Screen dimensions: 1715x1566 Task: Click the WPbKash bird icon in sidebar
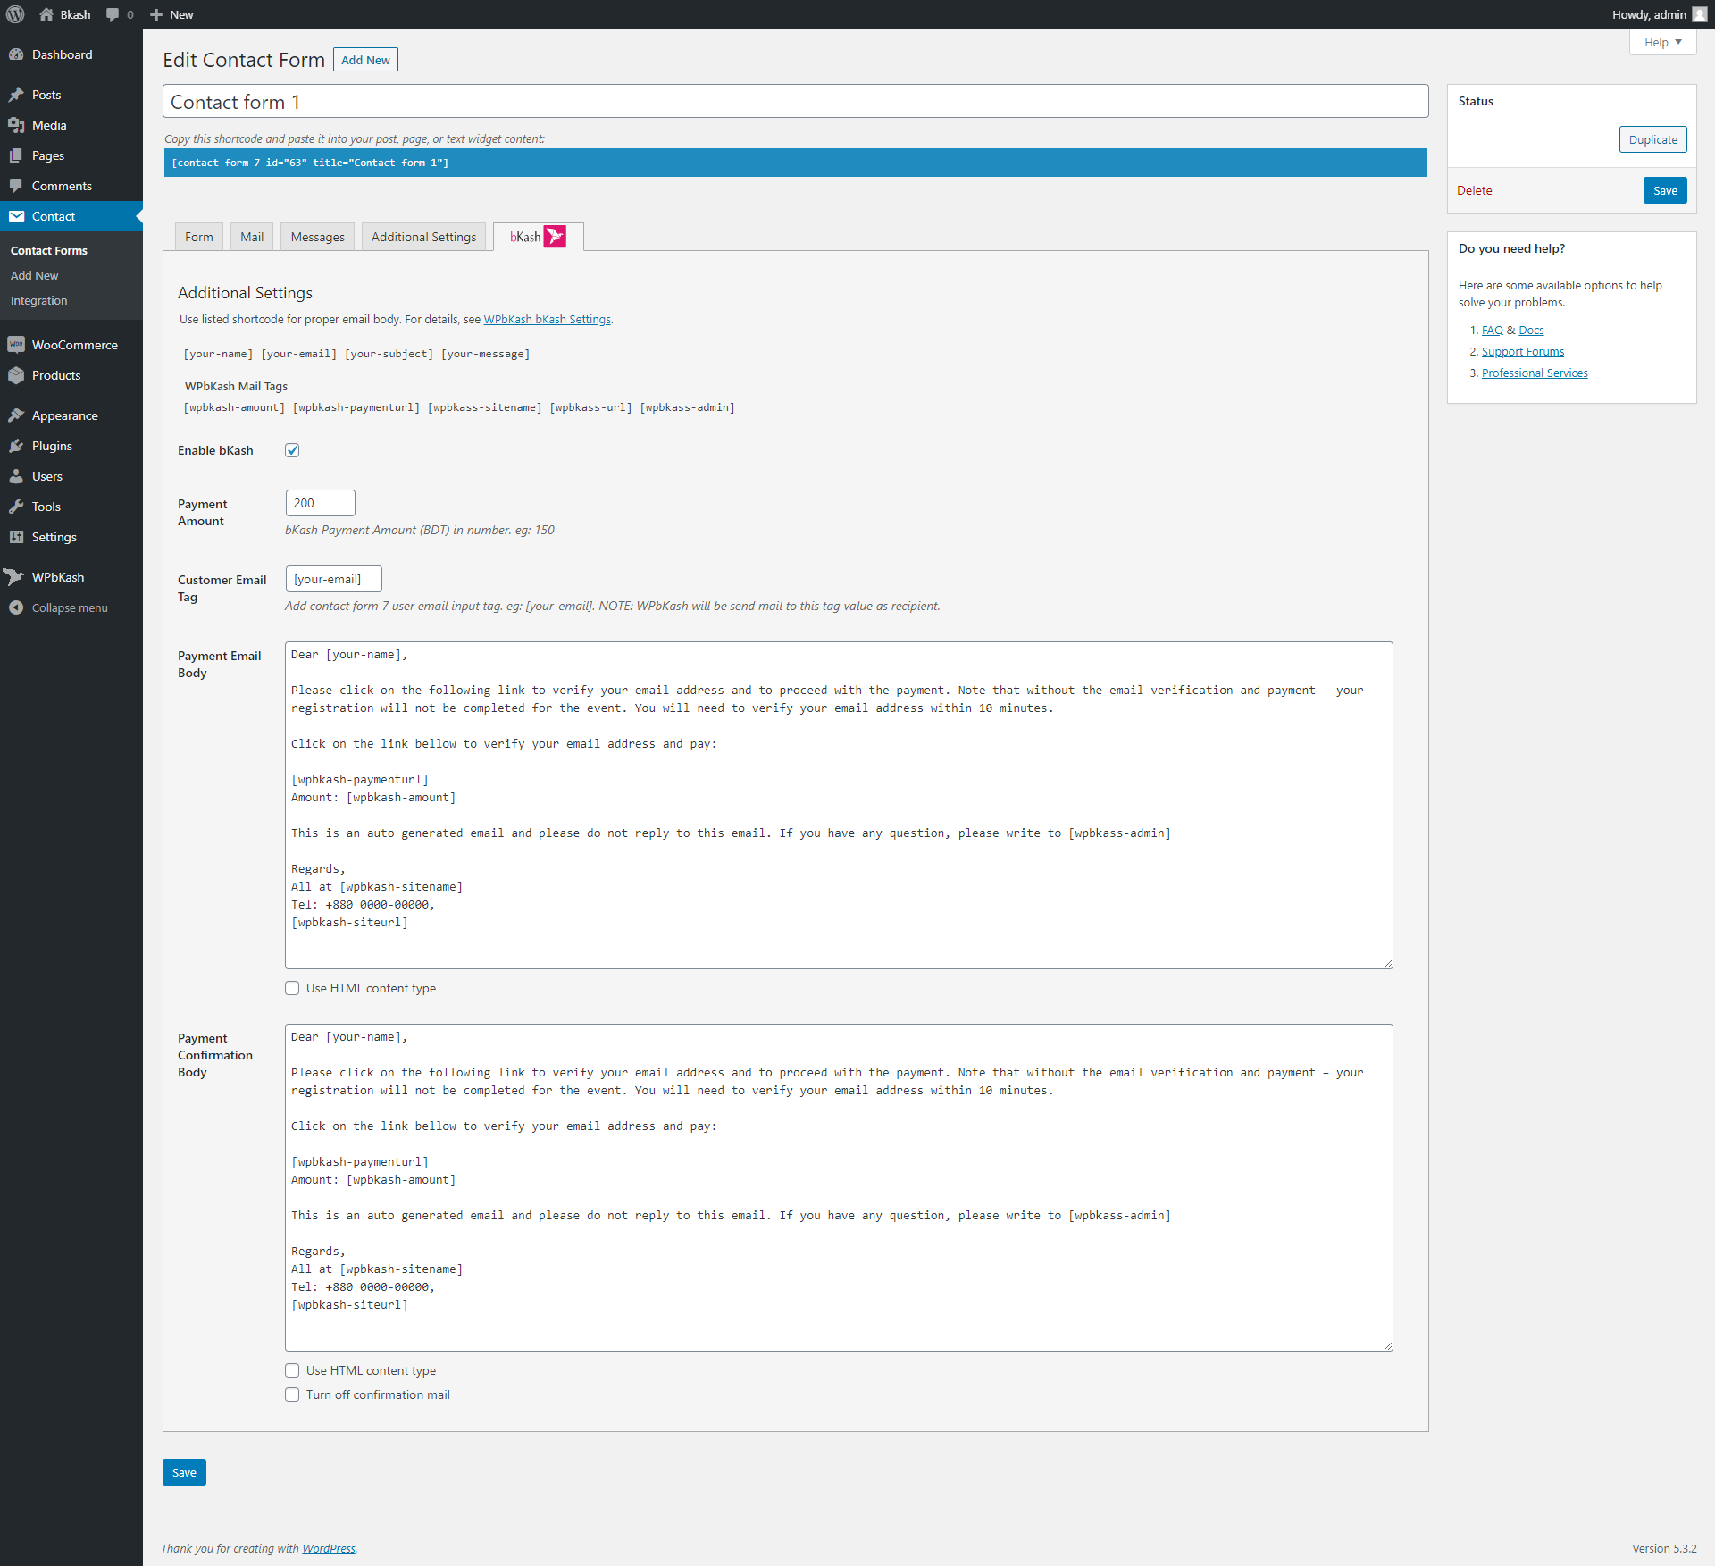(x=14, y=577)
